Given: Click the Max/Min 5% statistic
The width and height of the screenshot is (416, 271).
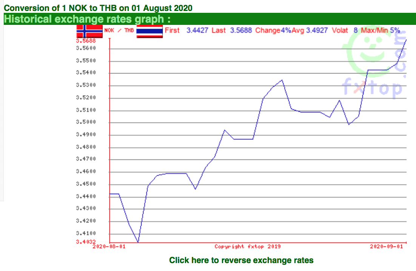Looking at the screenshot, I should (380, 31).
